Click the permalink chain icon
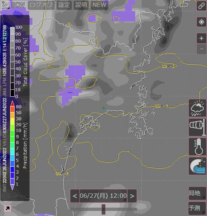 202,6
